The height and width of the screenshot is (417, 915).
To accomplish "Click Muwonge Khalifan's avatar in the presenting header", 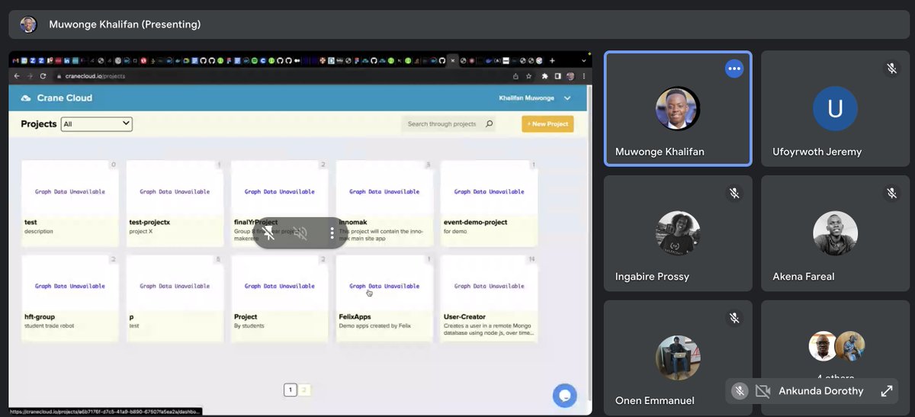I will coord(28,24).
